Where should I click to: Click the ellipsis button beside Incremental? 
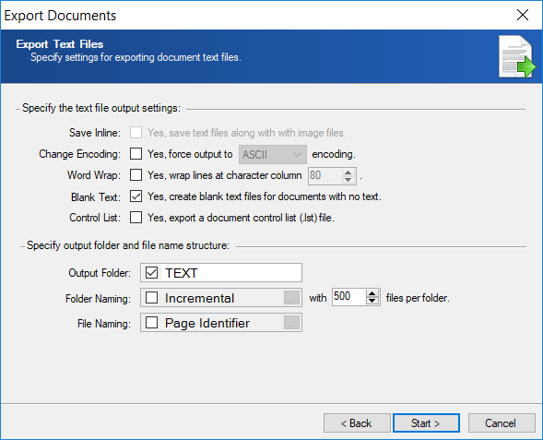click(x=291, y=298)
